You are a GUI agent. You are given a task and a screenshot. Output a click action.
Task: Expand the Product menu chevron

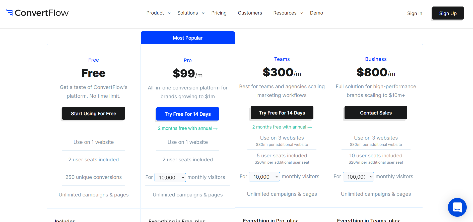169,13
